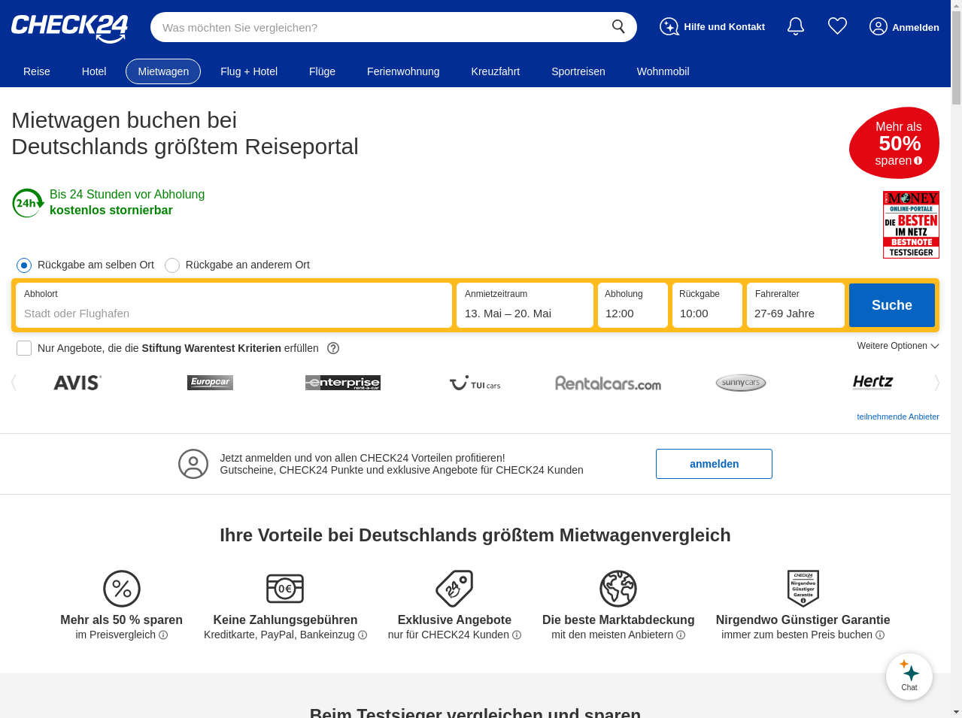
Task: Open Hilfe und Kontakt
Action: point(712,27)
